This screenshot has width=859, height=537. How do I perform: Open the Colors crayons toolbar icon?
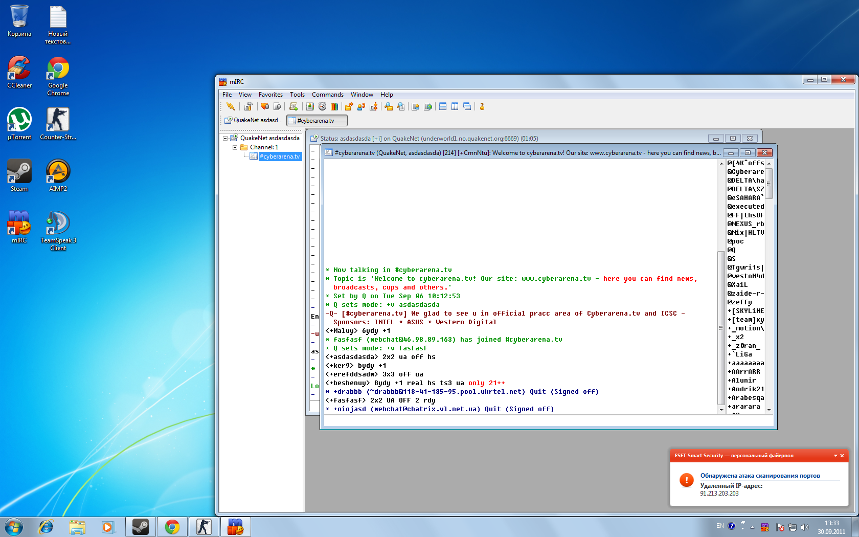(x=334, y=106)
